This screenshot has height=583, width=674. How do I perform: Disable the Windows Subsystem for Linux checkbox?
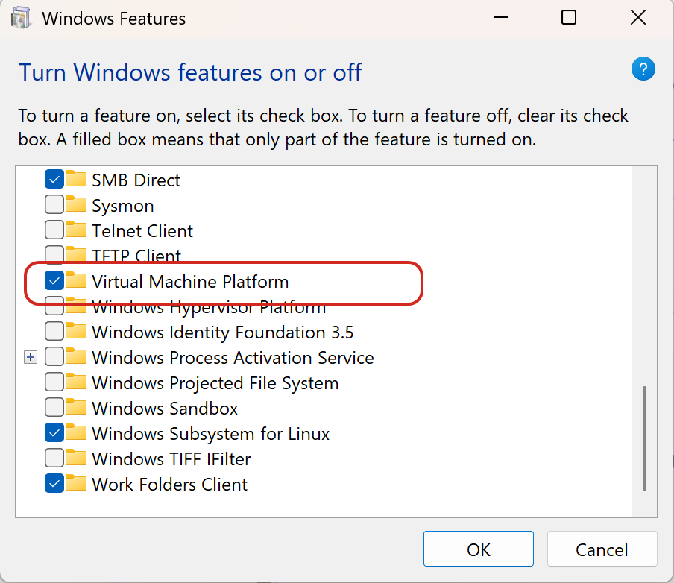54,433
